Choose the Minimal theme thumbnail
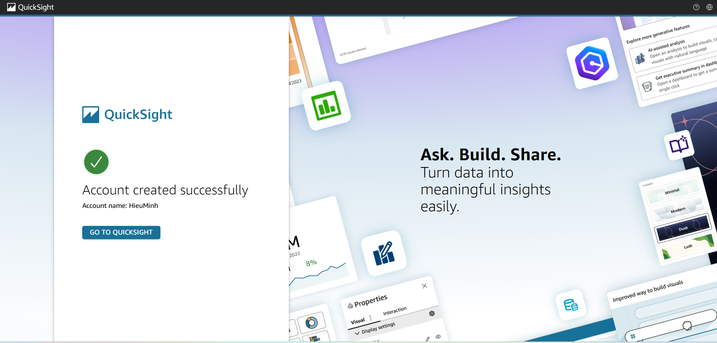Image resolution: width=717 pixels, height=343 pixels. 672,191
